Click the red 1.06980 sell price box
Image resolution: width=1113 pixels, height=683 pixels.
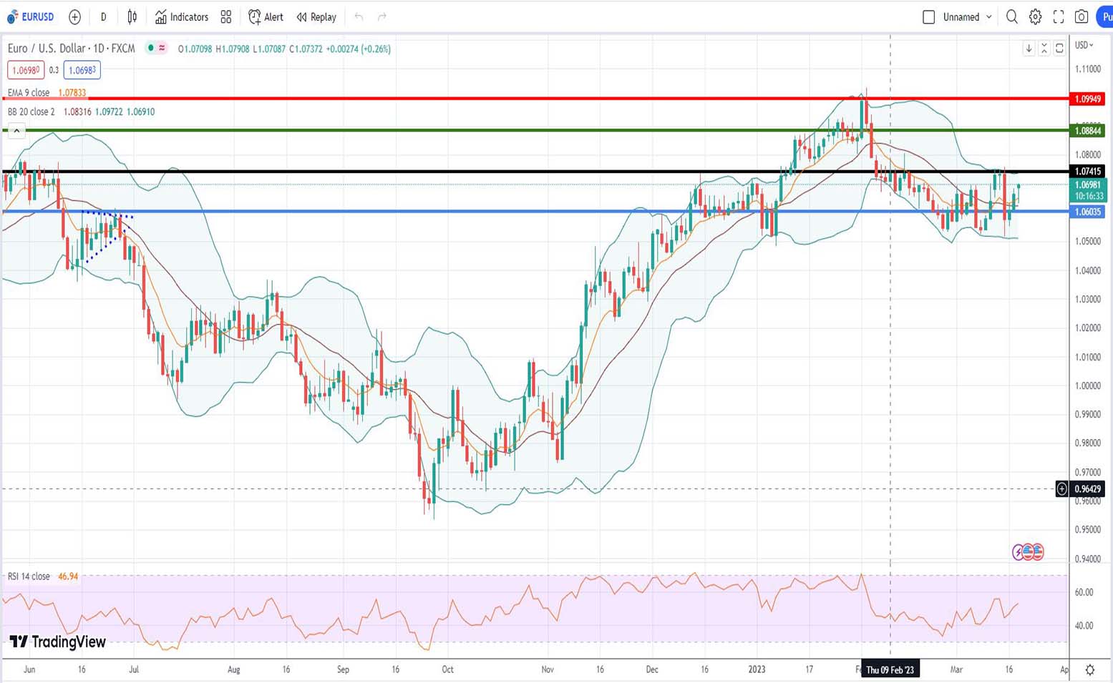coord(26,70)
